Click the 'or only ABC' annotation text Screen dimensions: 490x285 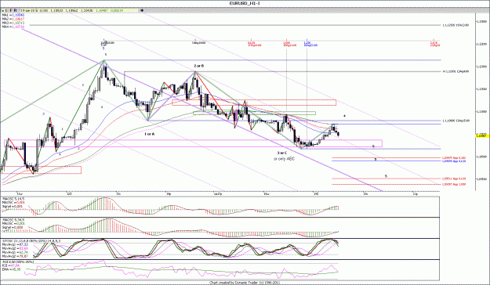(x=284, y=159)
